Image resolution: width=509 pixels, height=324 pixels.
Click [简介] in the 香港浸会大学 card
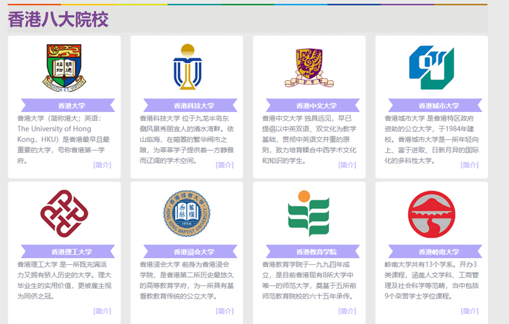pos(225,311)
